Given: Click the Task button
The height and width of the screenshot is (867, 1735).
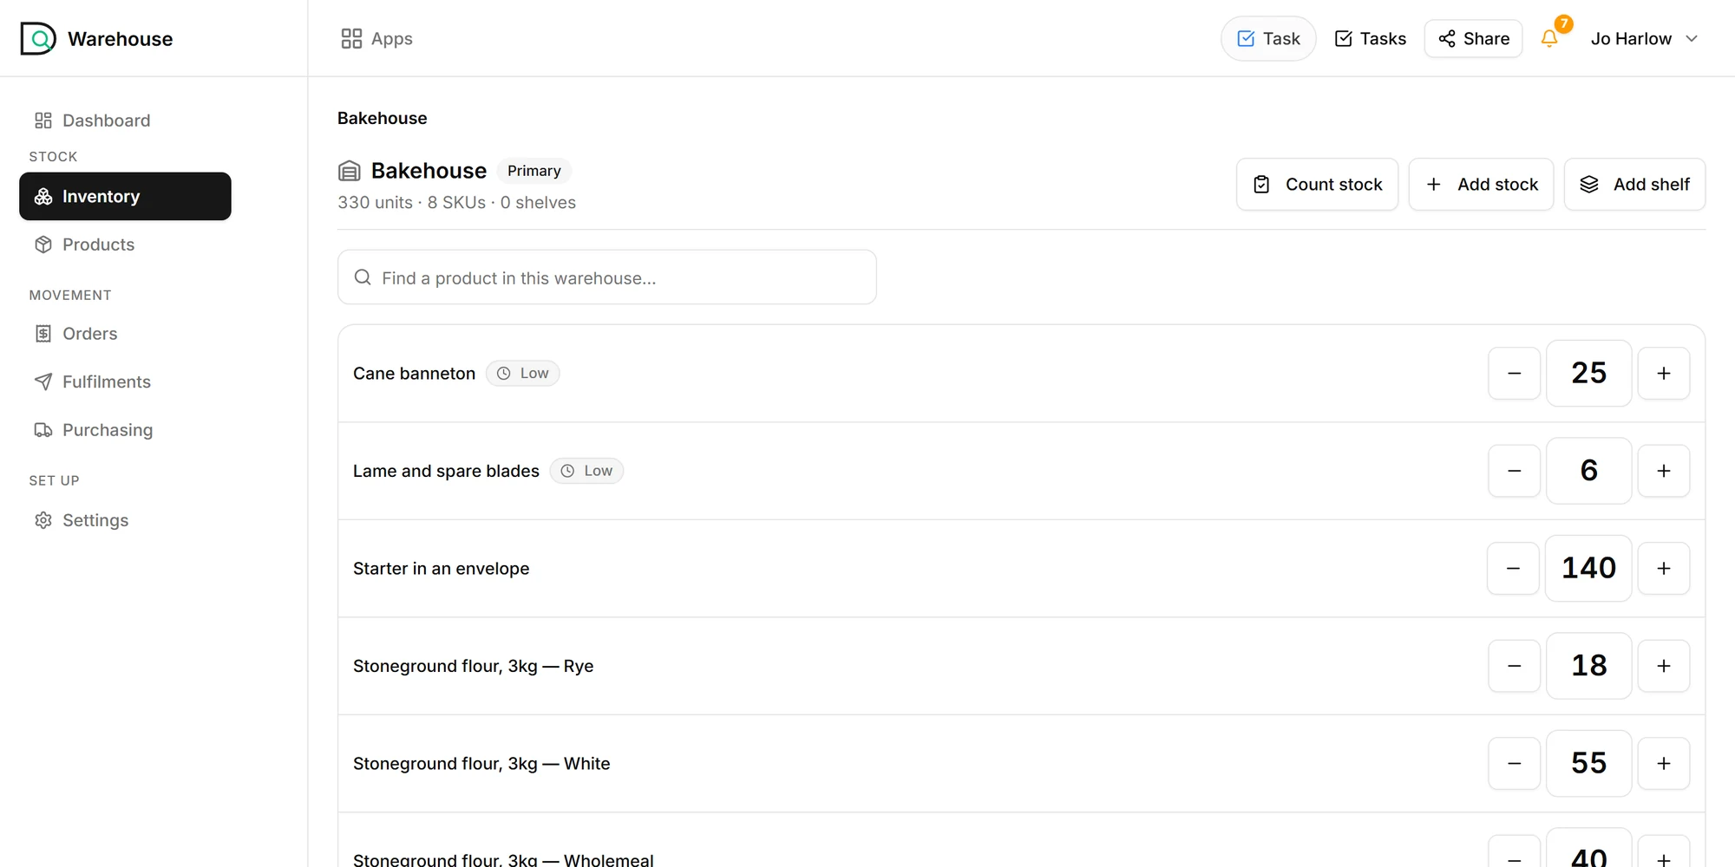Looking at the screenshot, I should pos(1268,38).
